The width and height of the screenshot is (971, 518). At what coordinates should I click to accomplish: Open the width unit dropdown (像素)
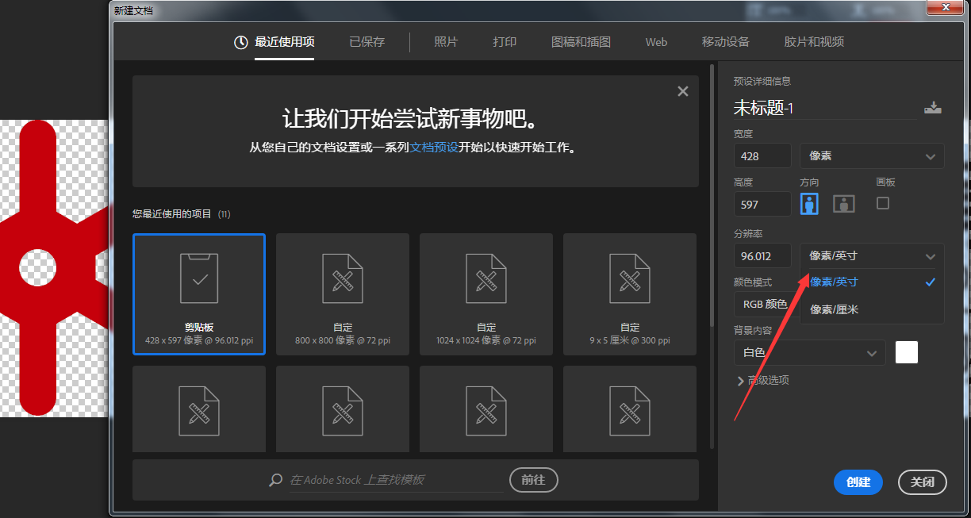click(x=872, y=156)
